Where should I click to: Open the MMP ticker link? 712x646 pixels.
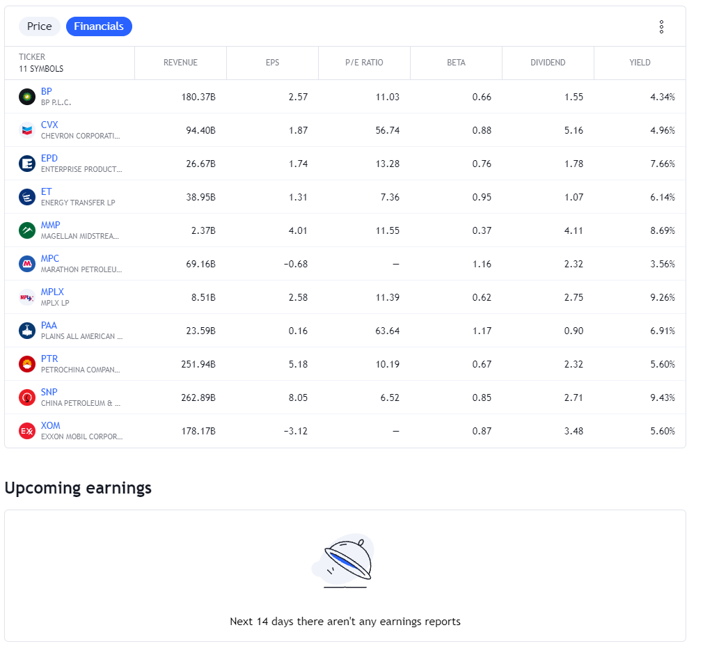tap(50, 225)
